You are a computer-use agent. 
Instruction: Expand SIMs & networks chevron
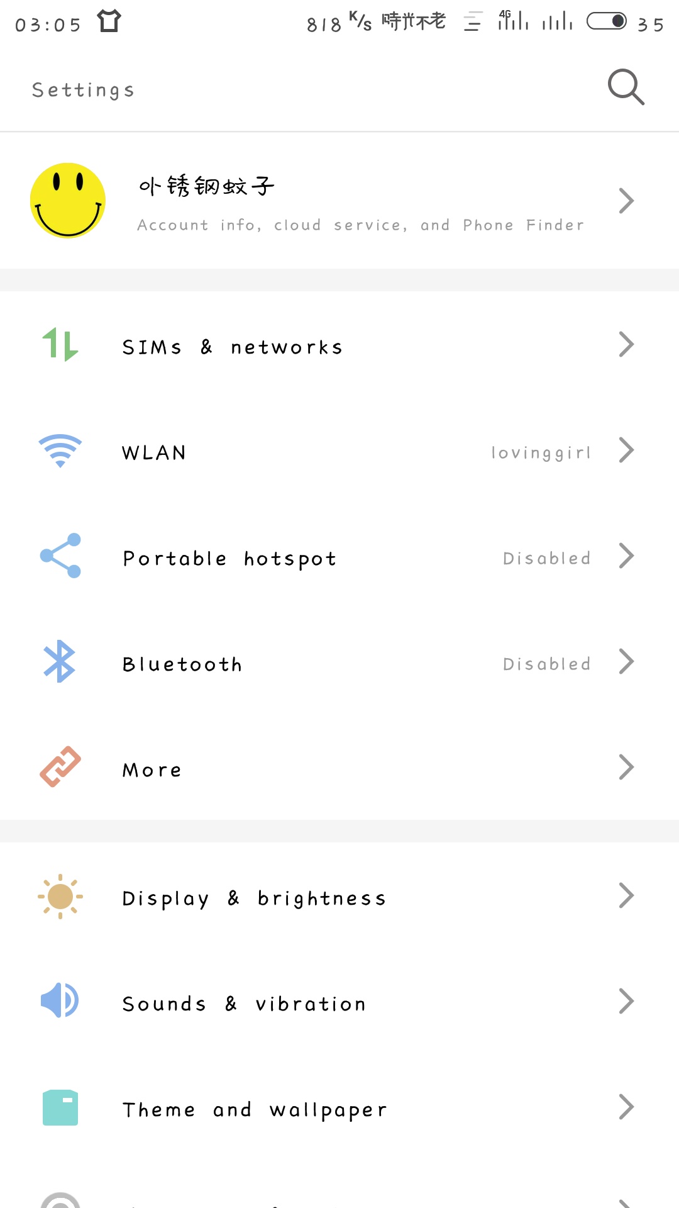[x=626, y=345]
